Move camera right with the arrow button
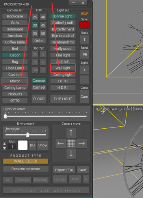 (82, 143)
